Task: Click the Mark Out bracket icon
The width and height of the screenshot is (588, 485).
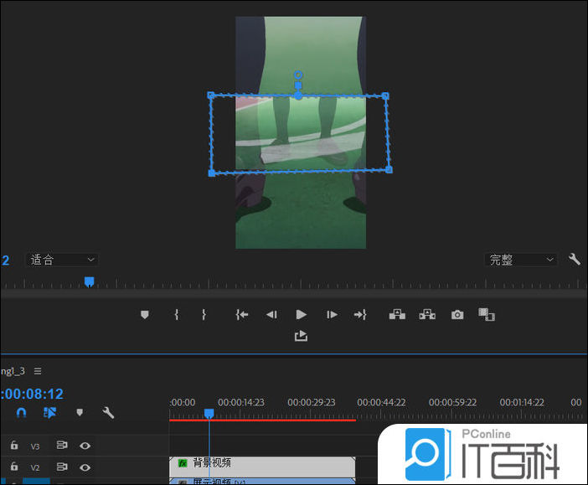Action: coord(204,314)
